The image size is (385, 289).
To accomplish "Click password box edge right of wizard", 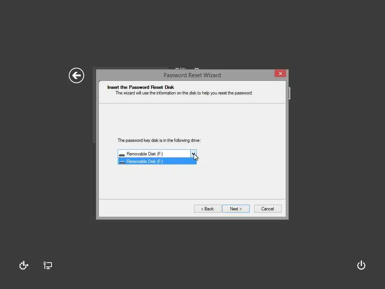I will 290,93.
